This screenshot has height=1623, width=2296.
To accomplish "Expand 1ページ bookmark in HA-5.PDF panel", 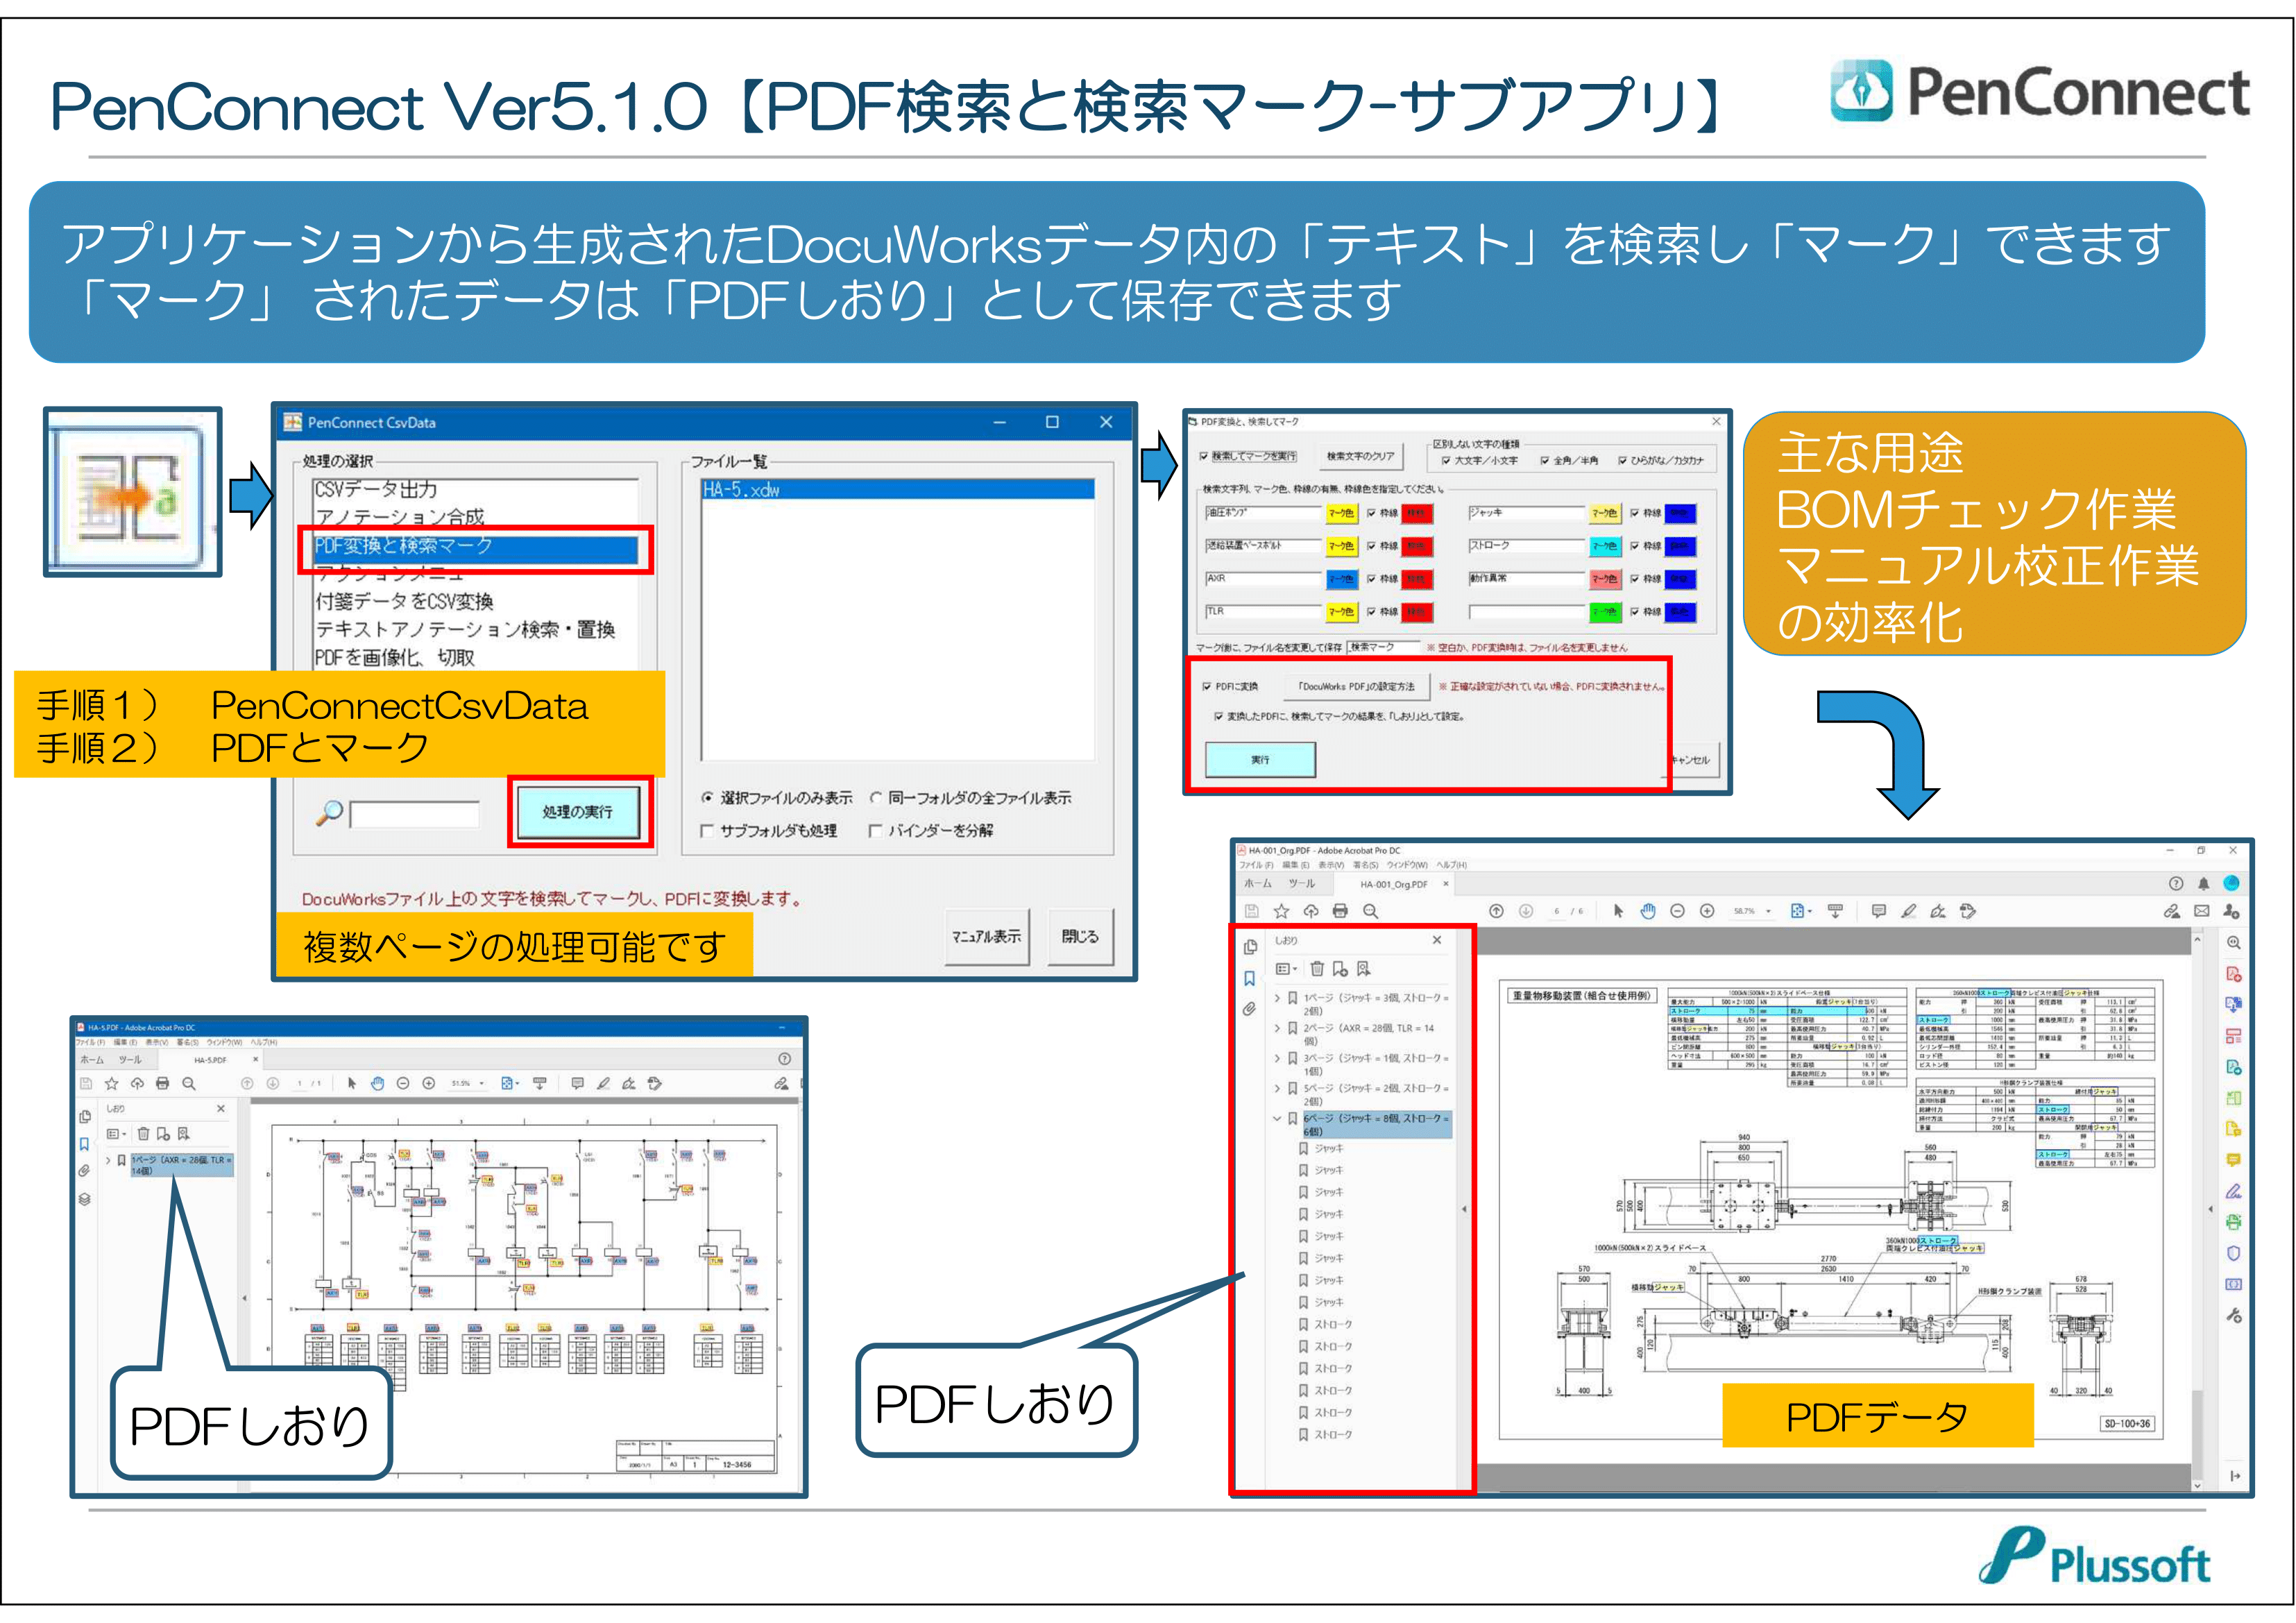I will coord(108,1161).
